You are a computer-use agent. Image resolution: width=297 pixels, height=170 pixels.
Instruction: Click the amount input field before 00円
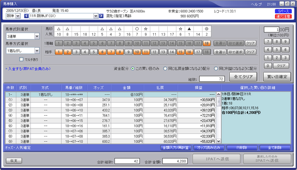(272, 30)
